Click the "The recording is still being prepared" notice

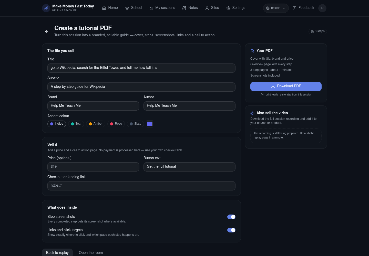[286, 136]
